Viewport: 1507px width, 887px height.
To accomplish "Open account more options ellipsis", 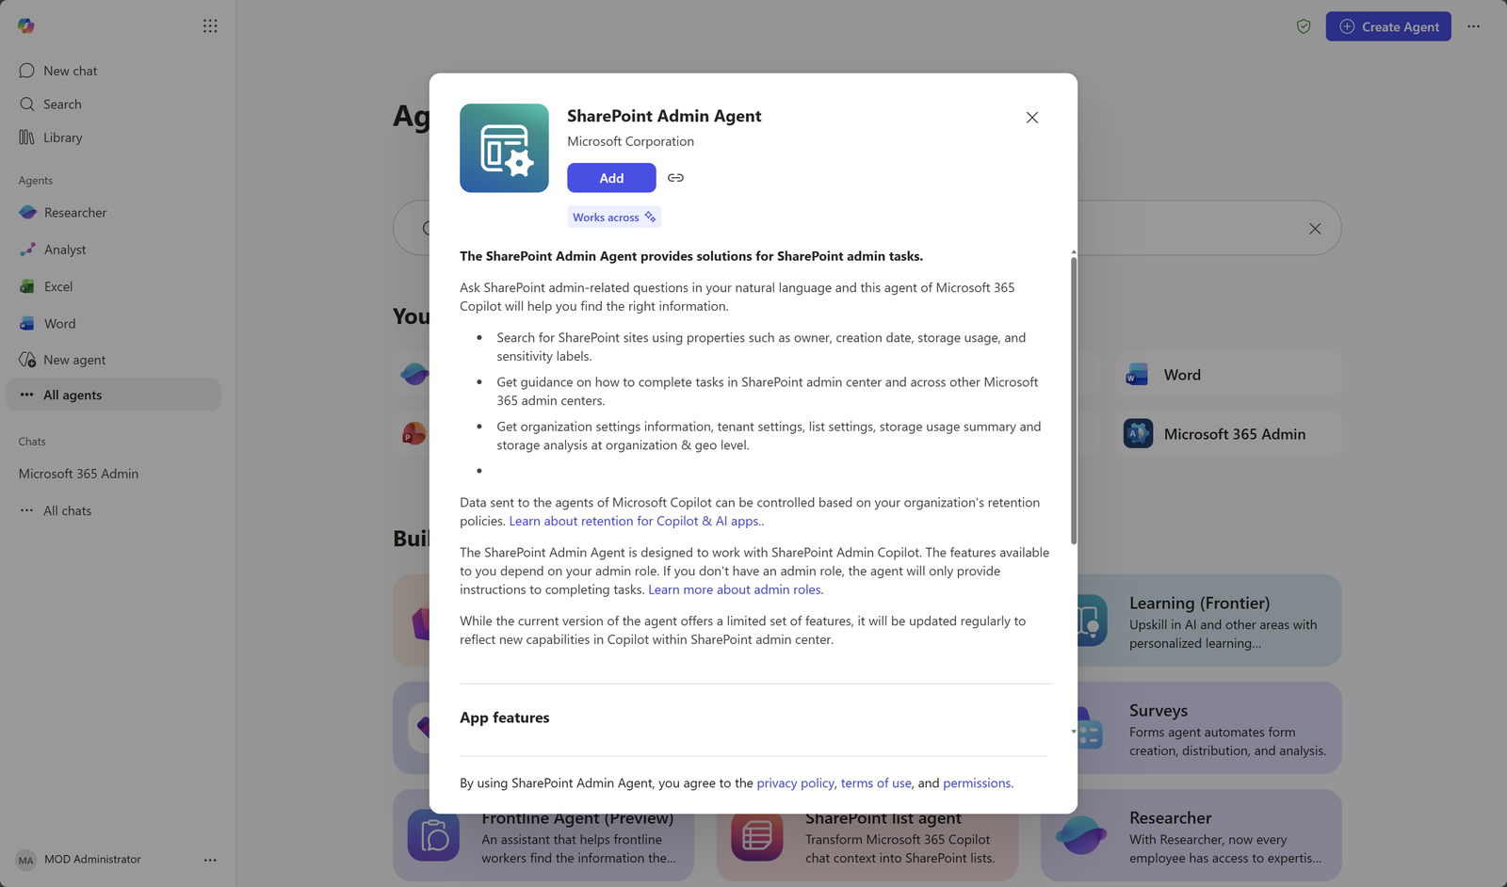I will [x=210, y=860].
